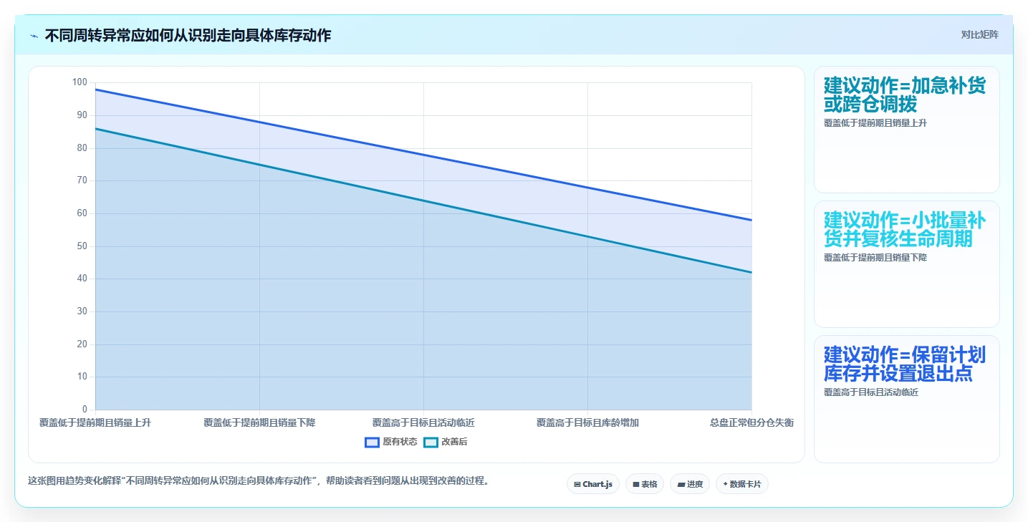
Task: Click the blue 原有状态 line's end point at 58
Action: pos(751,220)
